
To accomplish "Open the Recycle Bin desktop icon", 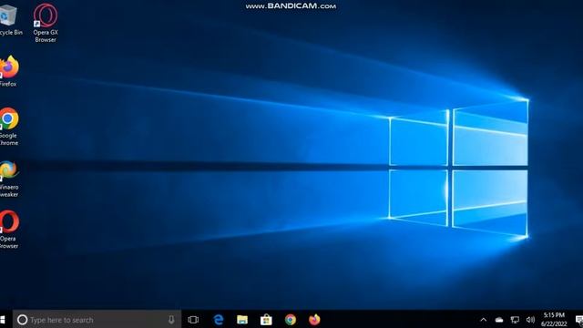I will (x=9, y=19).
